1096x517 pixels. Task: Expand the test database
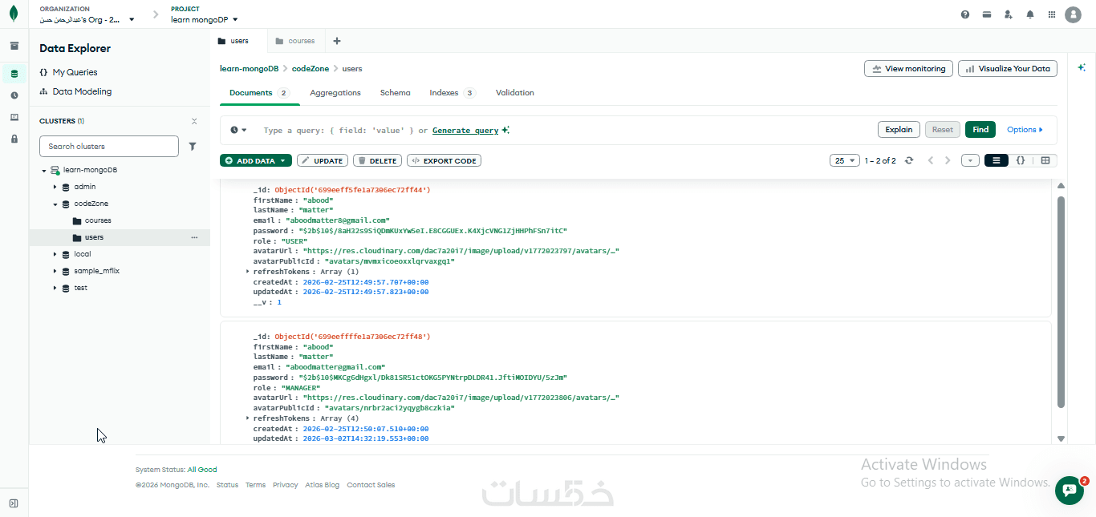[55, 288]
